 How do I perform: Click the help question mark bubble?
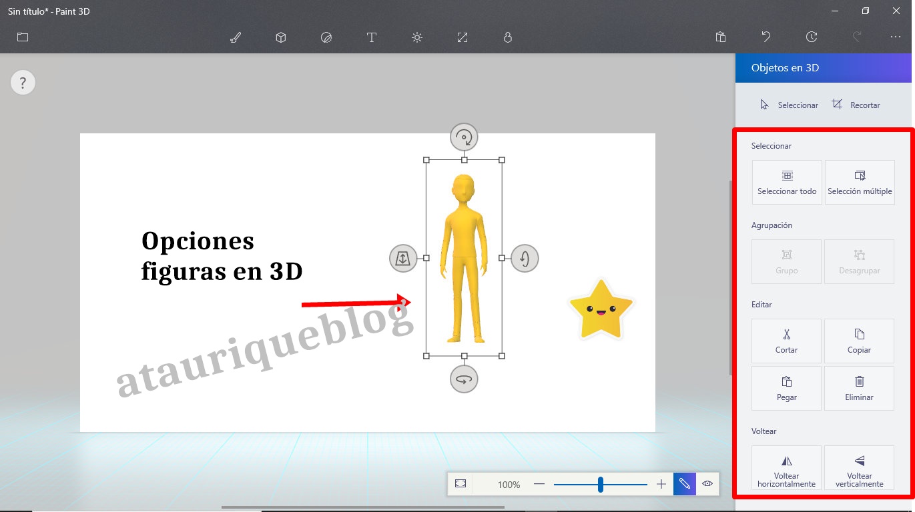(23, 82)
